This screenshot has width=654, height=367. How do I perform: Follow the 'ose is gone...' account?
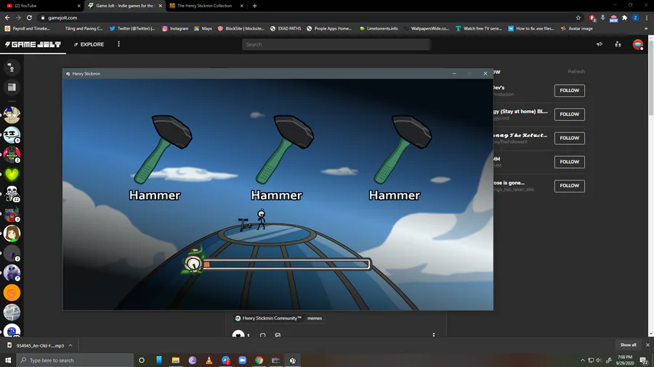(x=569, y=186)
